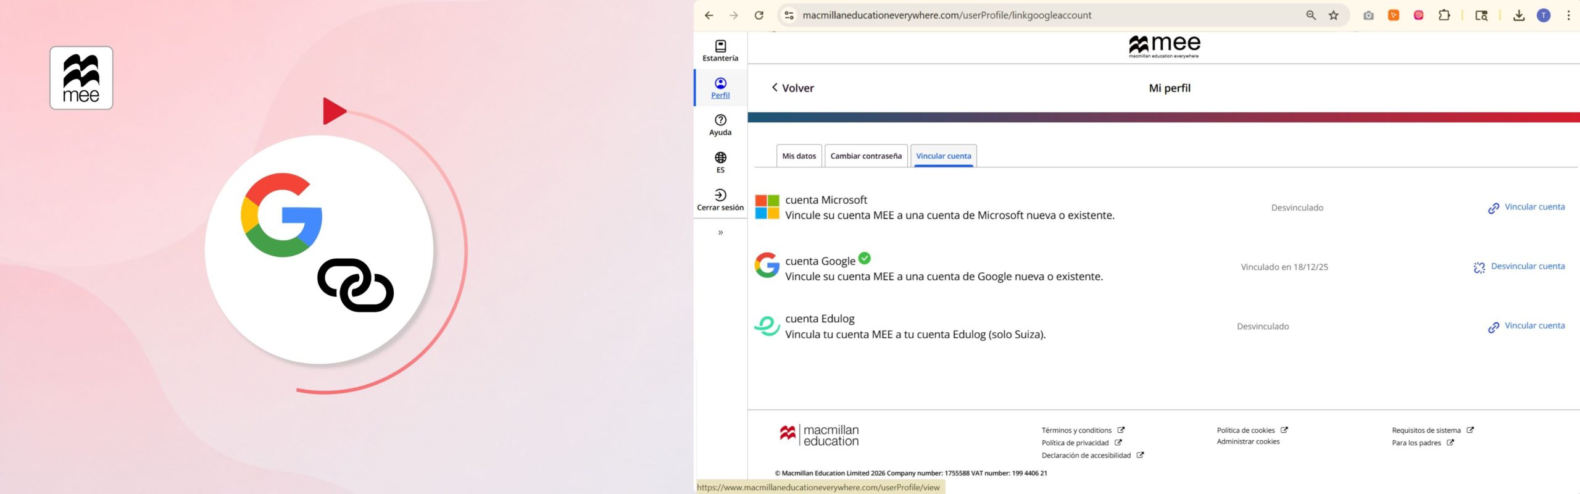This screenshot has height=494, width=1580.
Task: Click the browser forward arrow
Action: tap(734, 15)
